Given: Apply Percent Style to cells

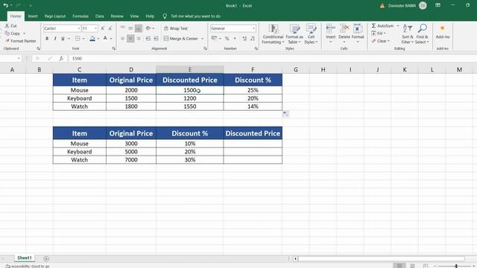Looking at the screenshot, I should tap(227, 39).
